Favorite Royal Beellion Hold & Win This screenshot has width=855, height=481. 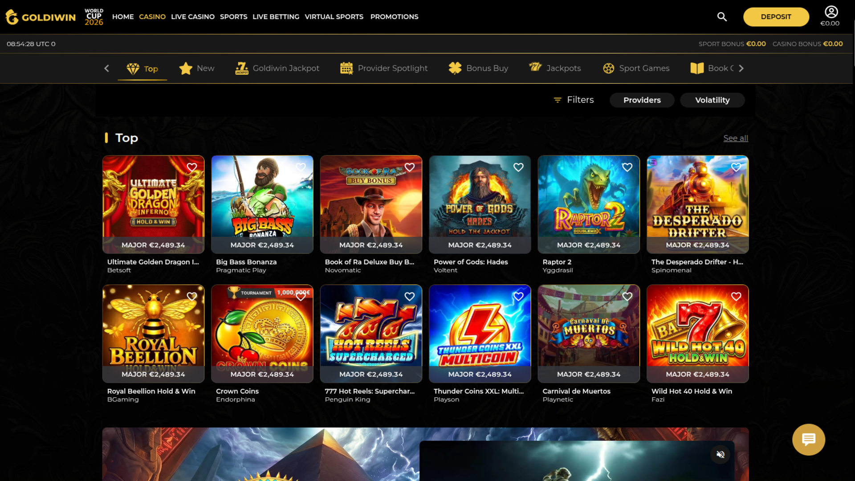191,297
